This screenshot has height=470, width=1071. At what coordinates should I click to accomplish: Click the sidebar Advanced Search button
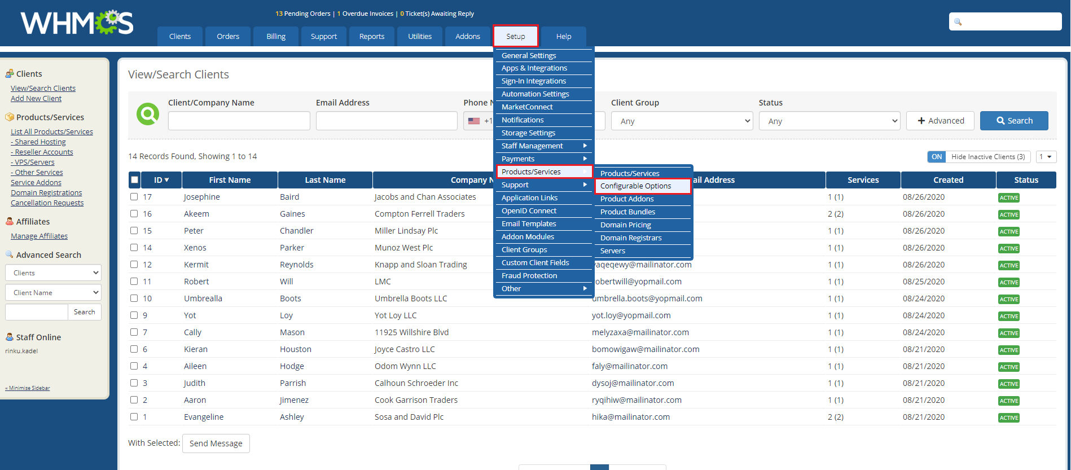85,312
